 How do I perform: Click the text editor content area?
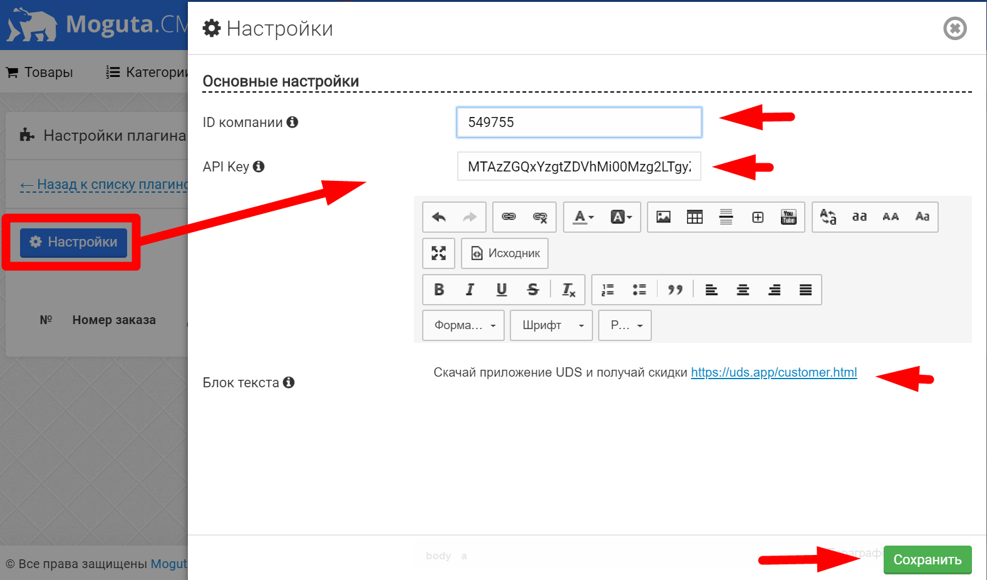coord(693,438)
